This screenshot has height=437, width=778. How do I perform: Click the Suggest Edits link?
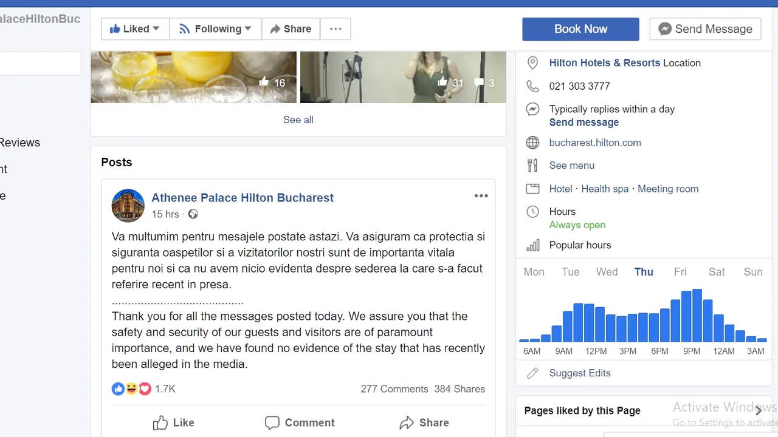(579, 373)
